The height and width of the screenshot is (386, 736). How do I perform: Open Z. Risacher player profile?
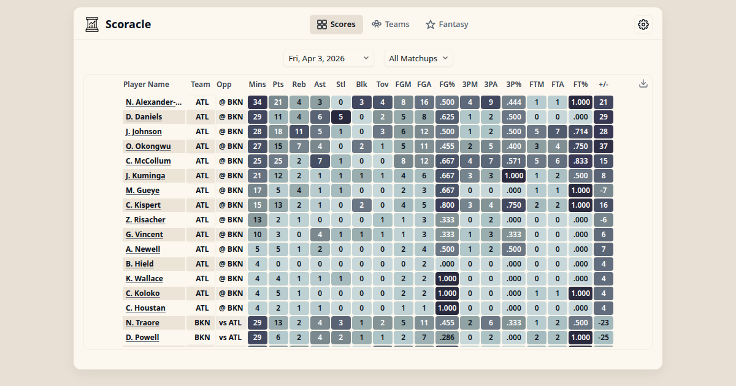[145, 220]
